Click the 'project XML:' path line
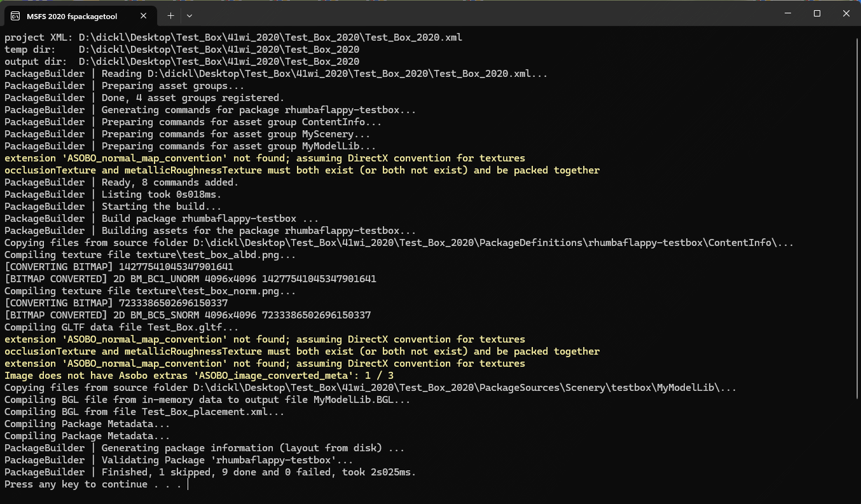 click(233, 37)
